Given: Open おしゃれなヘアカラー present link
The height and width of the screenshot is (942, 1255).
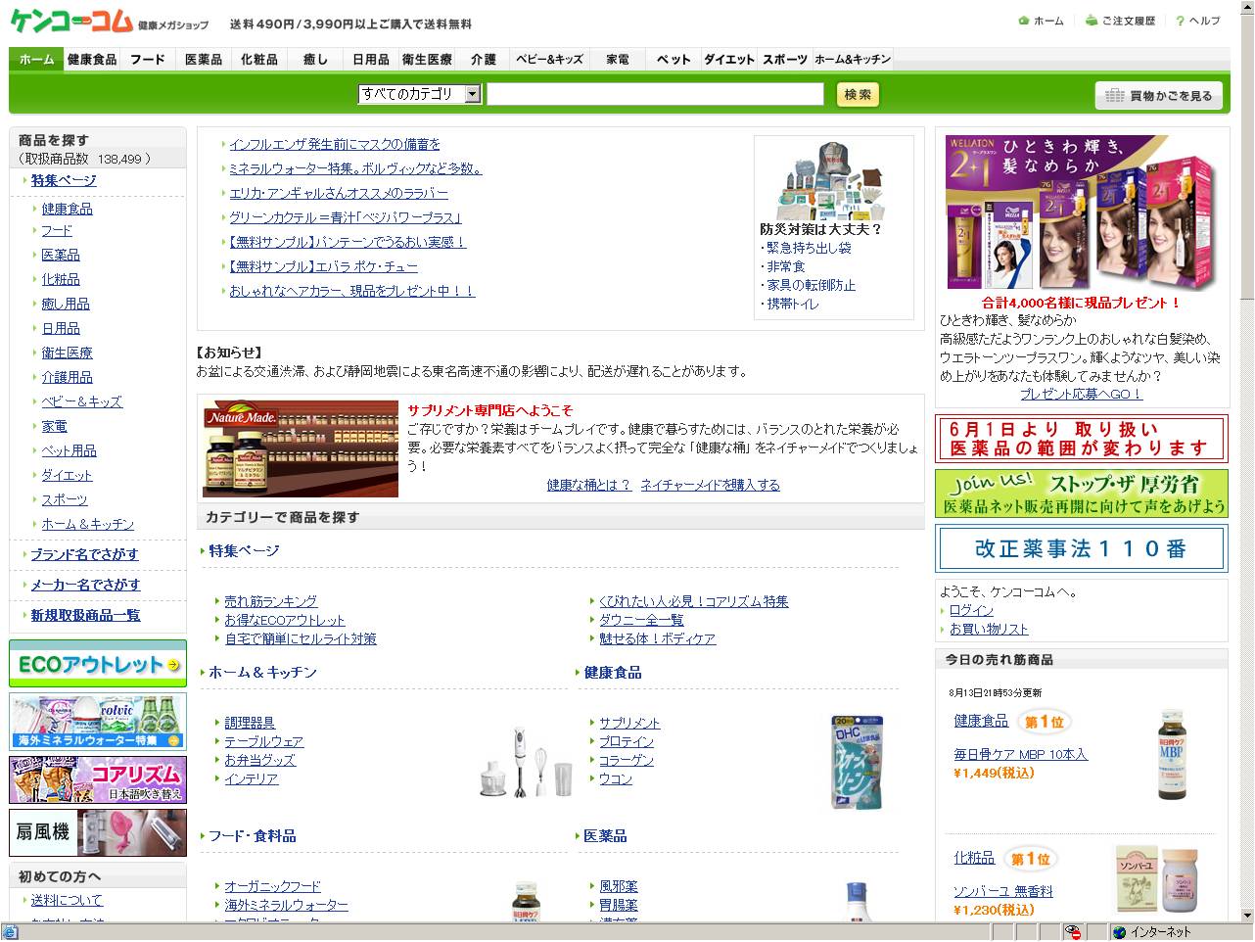Looking at the screenshot, I should 352,291.
